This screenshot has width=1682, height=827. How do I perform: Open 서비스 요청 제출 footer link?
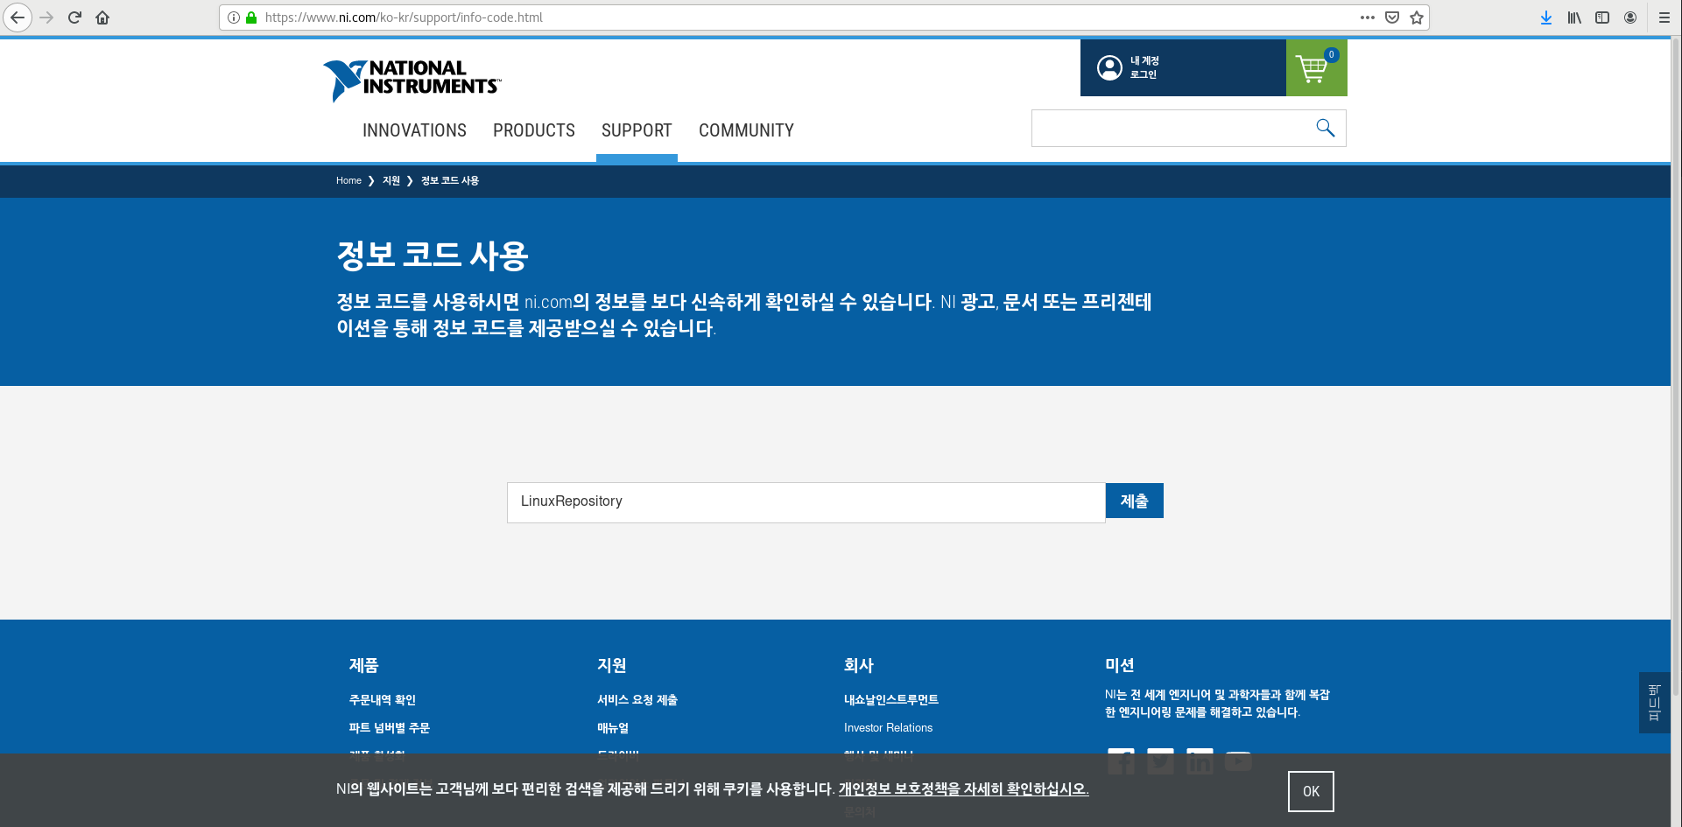pyautogui.click(x=637, y=699)
